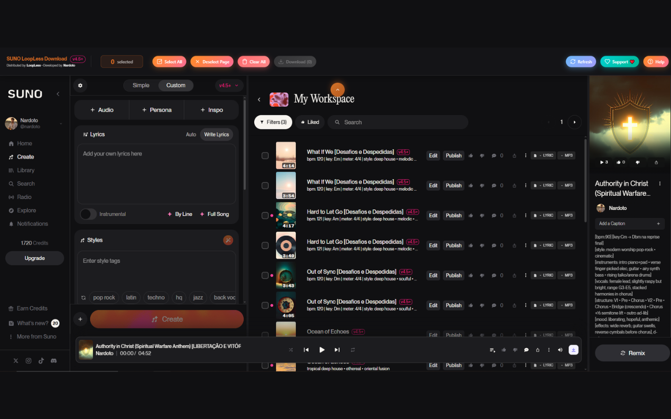This screenshot has width=671, height=419.
Task: Open the Radio section
Action: coord(24,197)
